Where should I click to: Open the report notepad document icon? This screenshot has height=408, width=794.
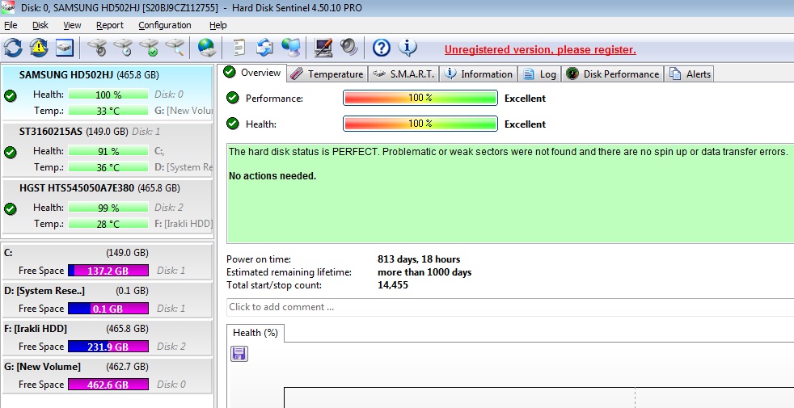pos(239,48)
